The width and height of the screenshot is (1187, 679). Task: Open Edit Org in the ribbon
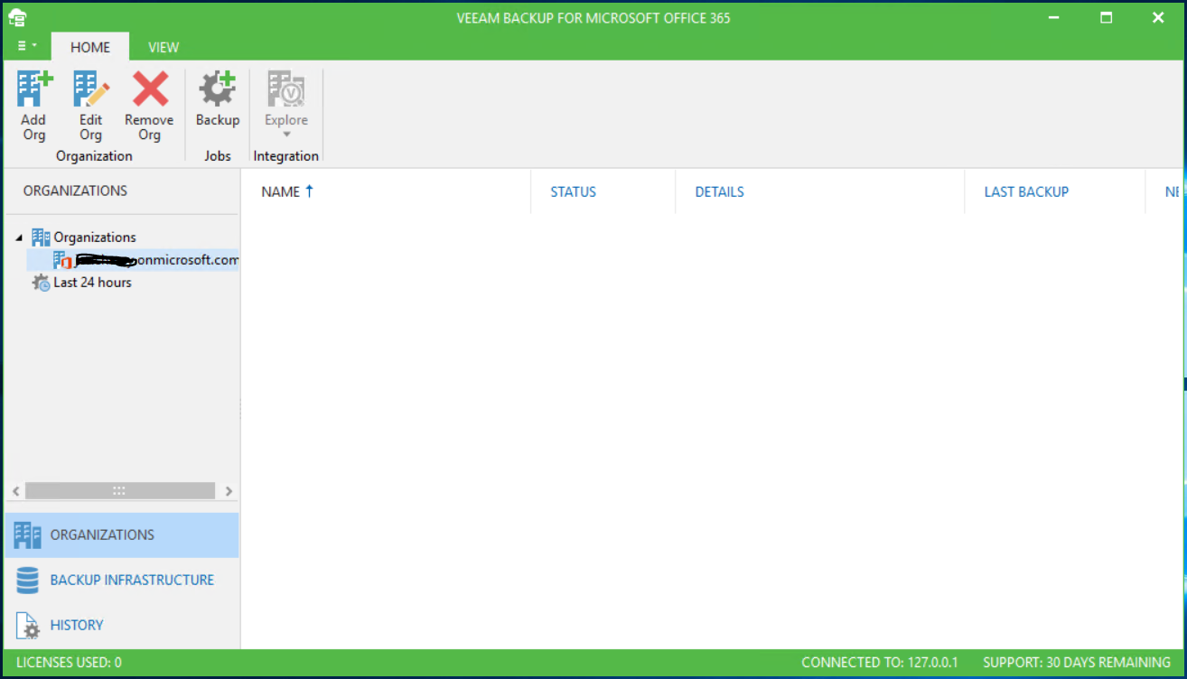point(91,107)
